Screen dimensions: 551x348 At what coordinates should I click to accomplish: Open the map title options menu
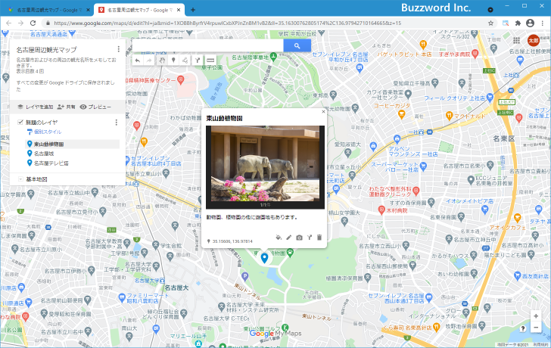coord(118,49)
